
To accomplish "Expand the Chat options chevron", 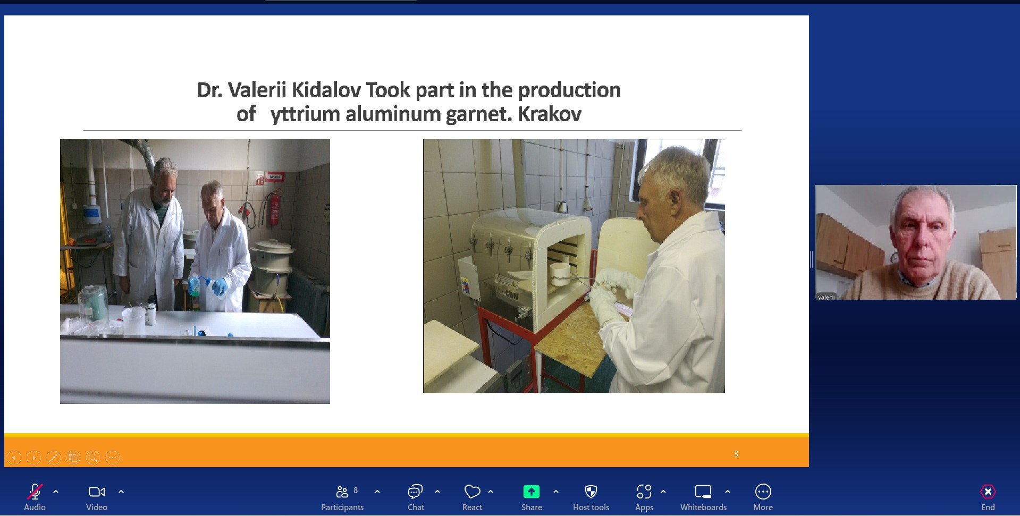I will click(x=437, y=492).
